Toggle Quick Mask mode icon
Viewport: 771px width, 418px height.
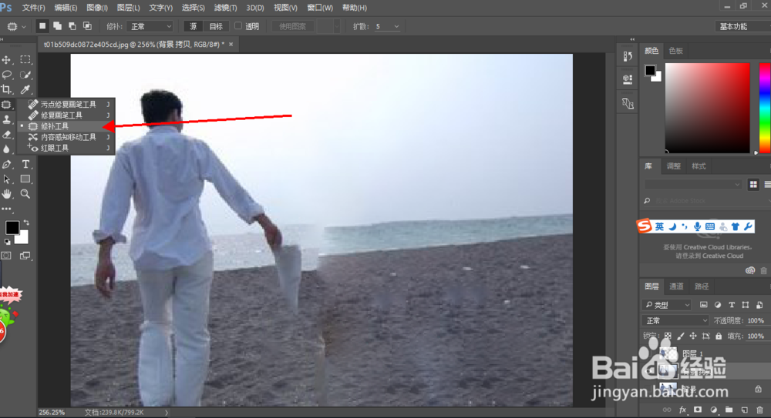tap(6, 256)
